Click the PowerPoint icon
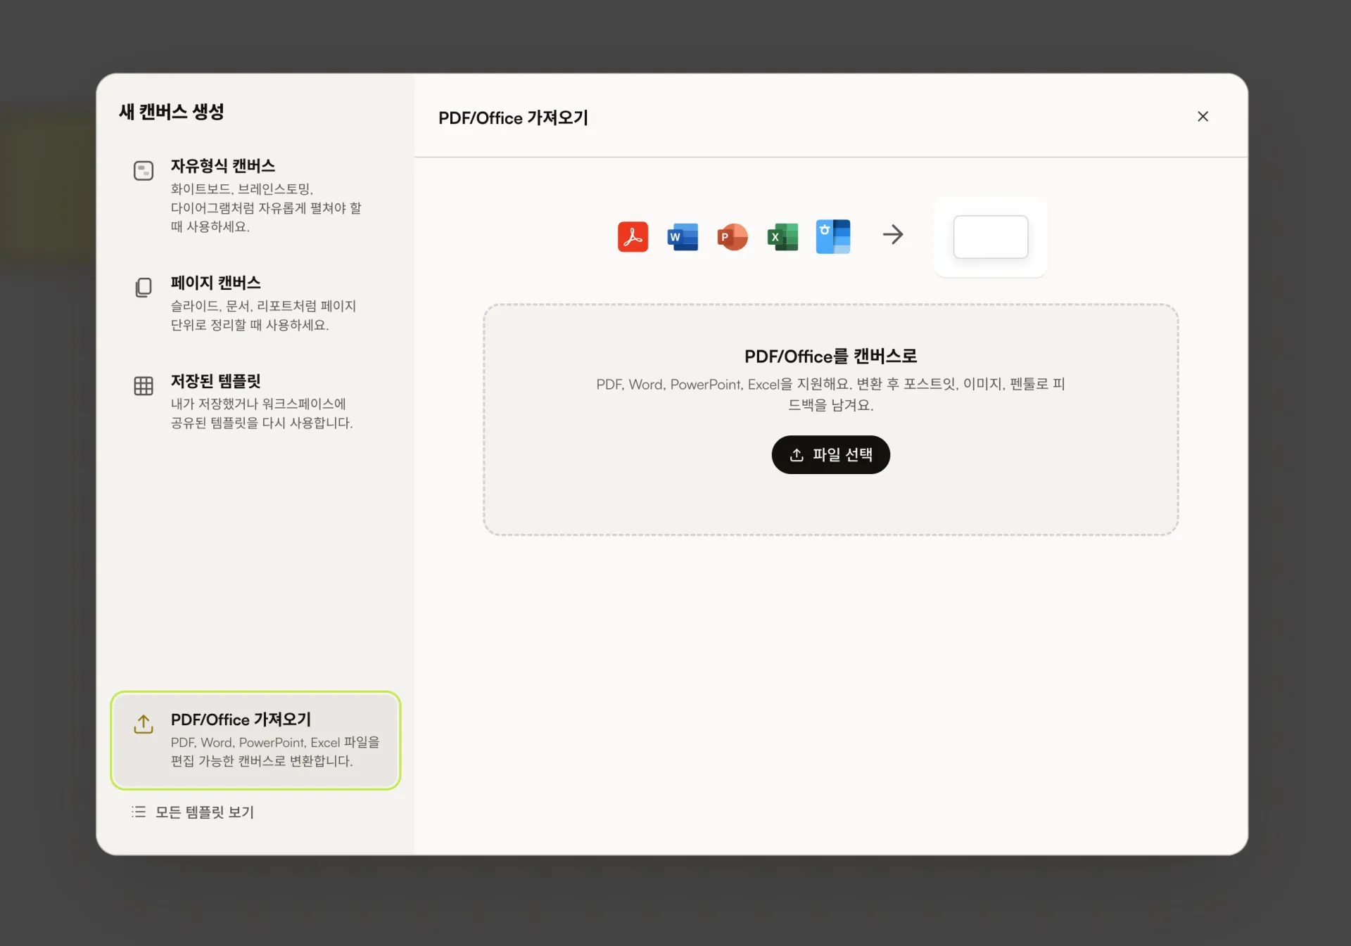Image resolution: width=1351 pixels, height=946 pixels. click(x=732, y=236)
